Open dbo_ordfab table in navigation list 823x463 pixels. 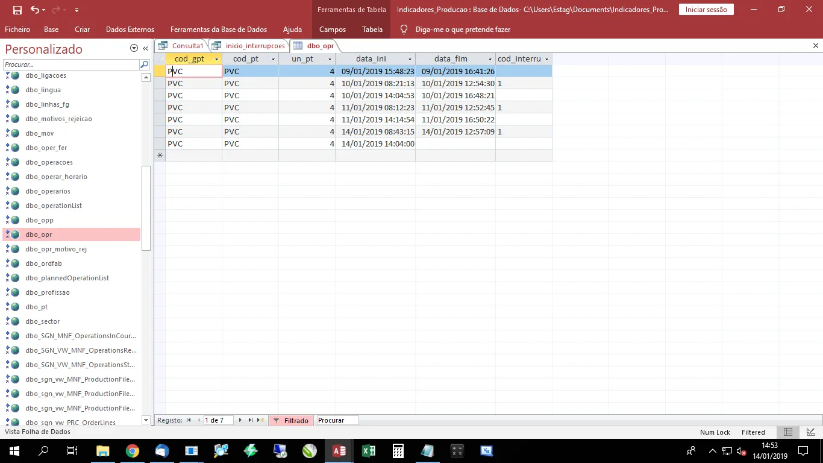coord(43,263)
